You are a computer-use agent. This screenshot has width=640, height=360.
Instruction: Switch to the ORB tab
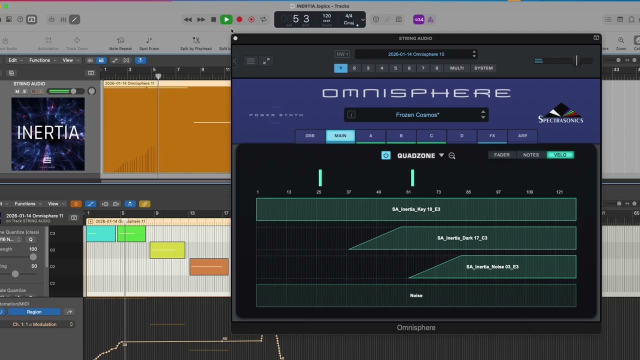(x=310, y=135)
